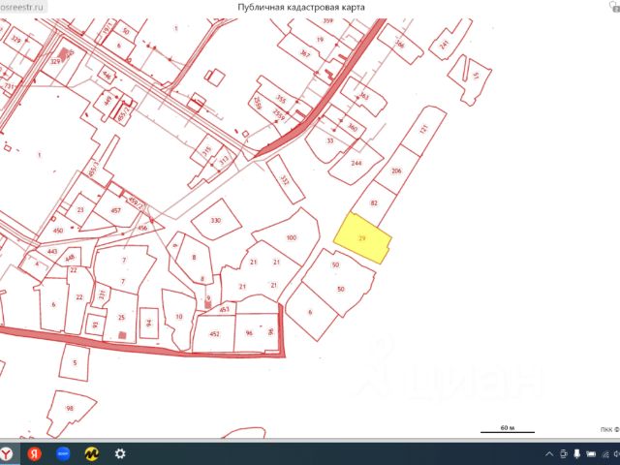Image resolution: width=620 pixels, height=465 pixels.
Task: Click parcel 331 on the map
Action: (x=102, y=294)
